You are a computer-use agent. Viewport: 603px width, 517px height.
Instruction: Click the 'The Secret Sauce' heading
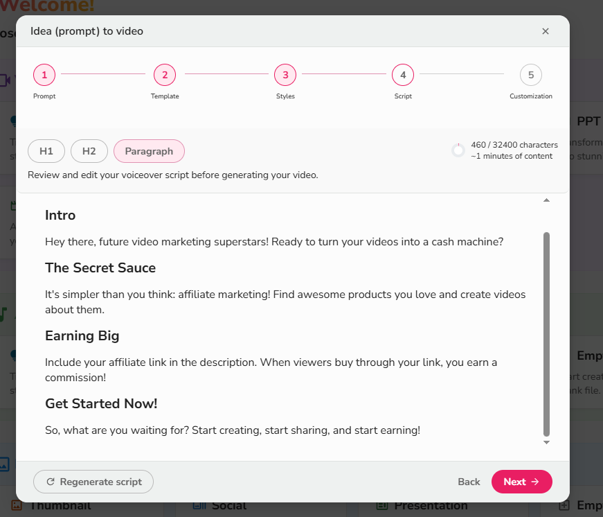click(100, 268)
